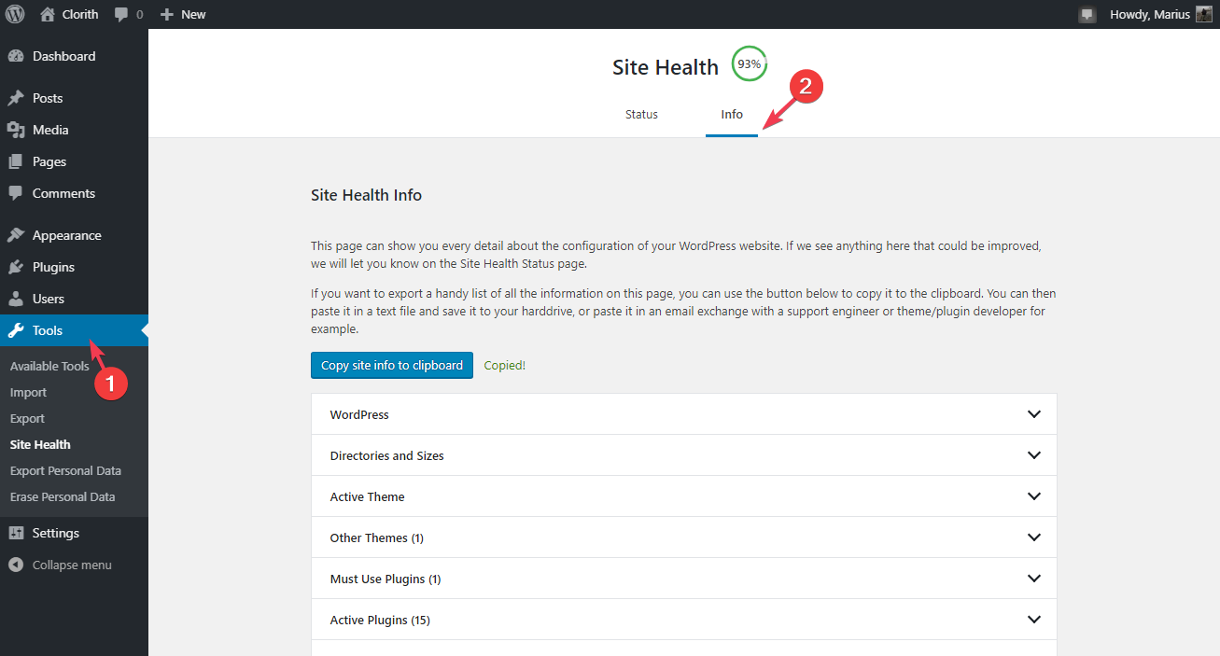1220x656 pixels.
Task: Expand Other Themes (1) chevron
Action: click(x=1033, y=537)
